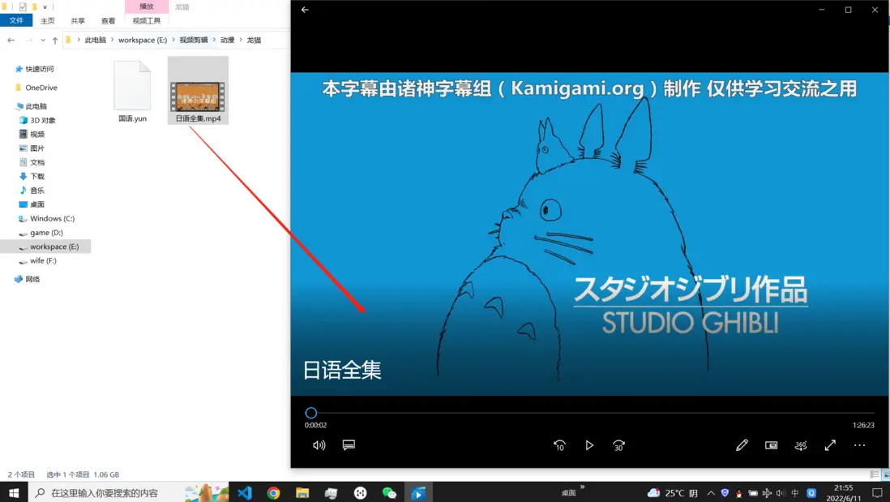This screenshot has height=502, width=890.
Task: Click the taskbar search box
Action: pyautogui.click(x=128, y=493)
